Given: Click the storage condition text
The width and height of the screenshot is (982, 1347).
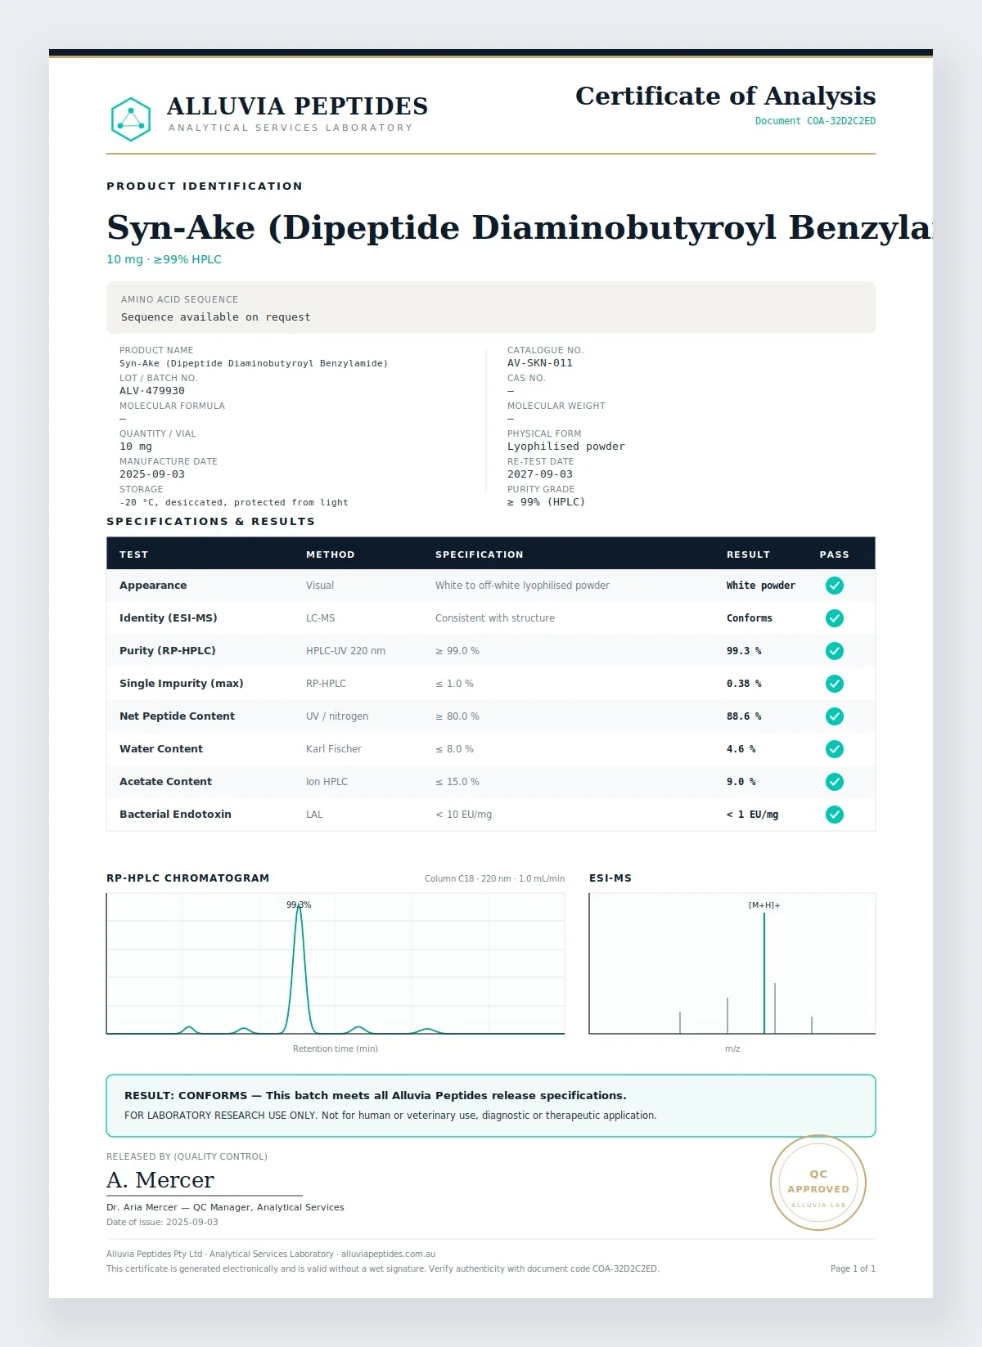Looking at the screenshot, I should tap(234, 502).
